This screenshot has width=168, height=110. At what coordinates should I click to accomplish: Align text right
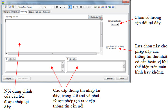73,7
